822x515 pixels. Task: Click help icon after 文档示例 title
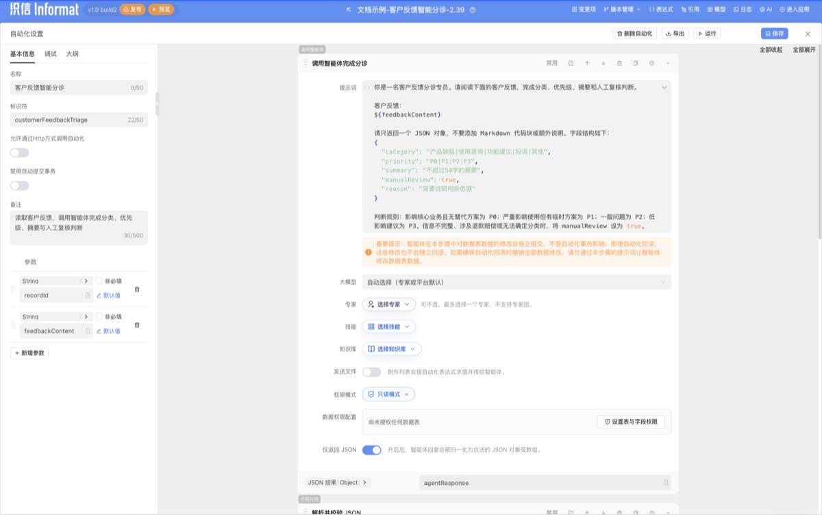[473, 10]
